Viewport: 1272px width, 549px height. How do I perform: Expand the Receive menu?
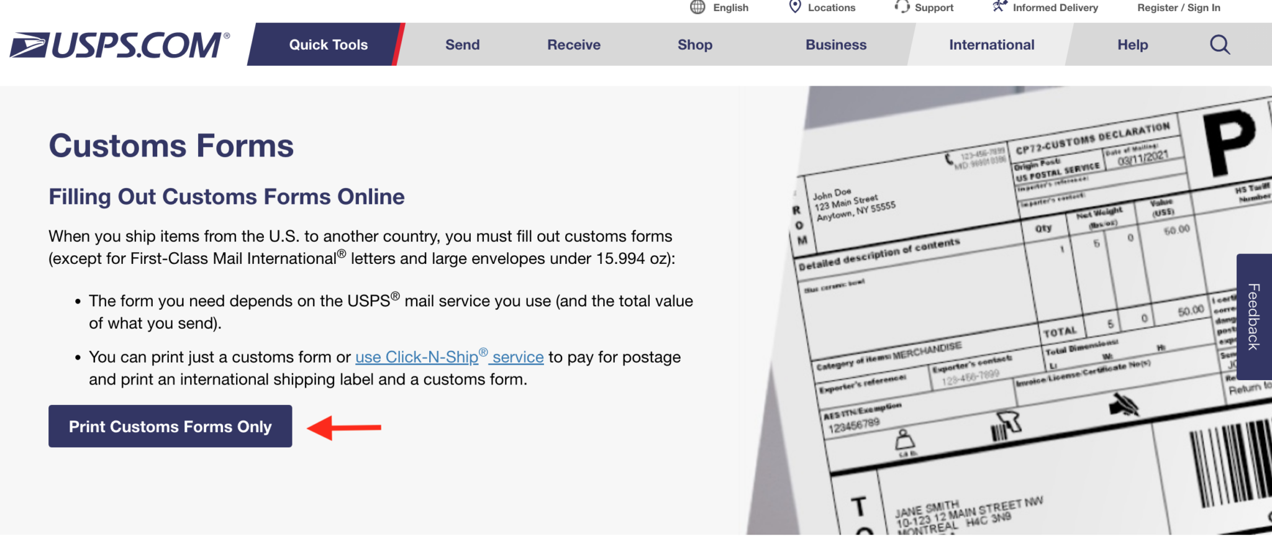click(x=573, y=45)
